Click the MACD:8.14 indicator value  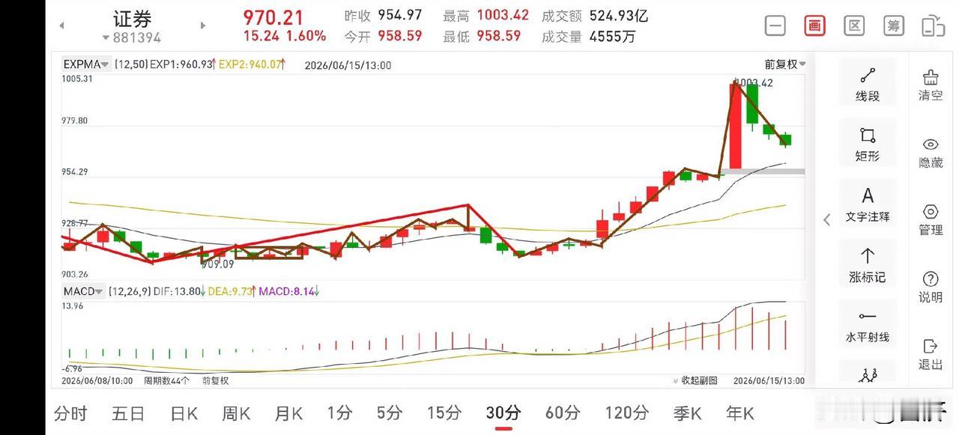[x=288, y=291]
